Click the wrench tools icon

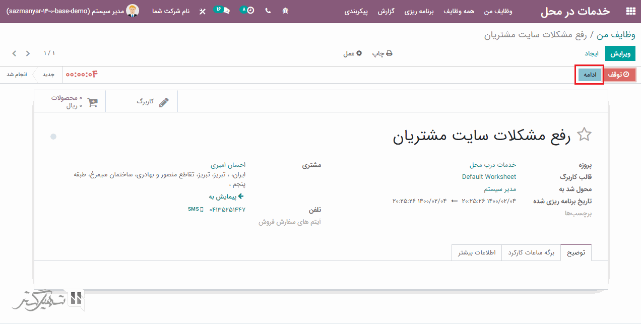(x=203, y=11)
